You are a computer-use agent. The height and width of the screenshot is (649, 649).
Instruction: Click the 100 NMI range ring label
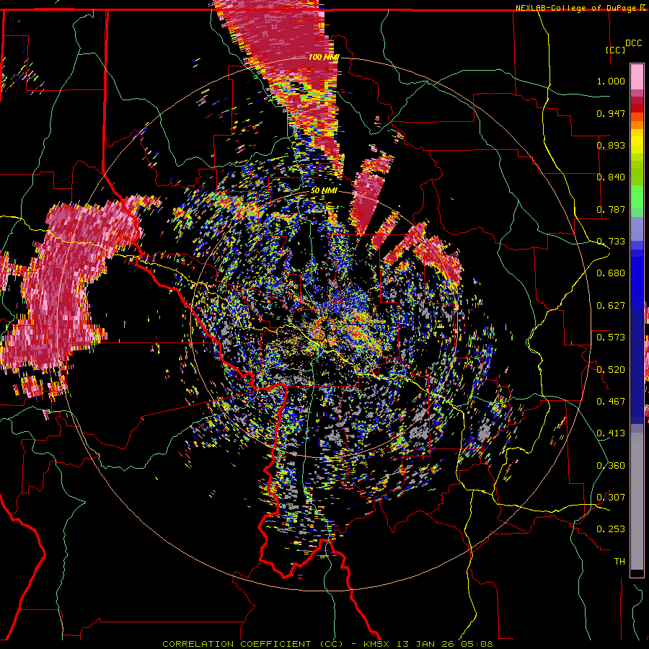(324, 57)
